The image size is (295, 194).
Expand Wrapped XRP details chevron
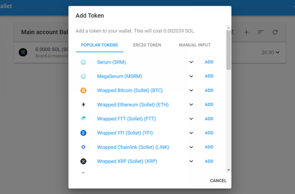[x=191, y=161]
